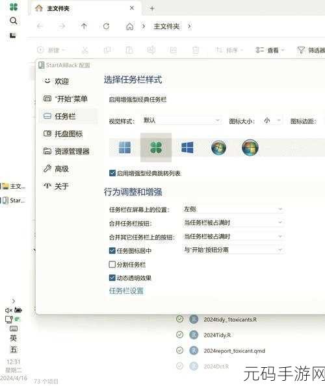
Task: Click sync status icon beside 2024Tidy.R
Action: click(180, 335)
